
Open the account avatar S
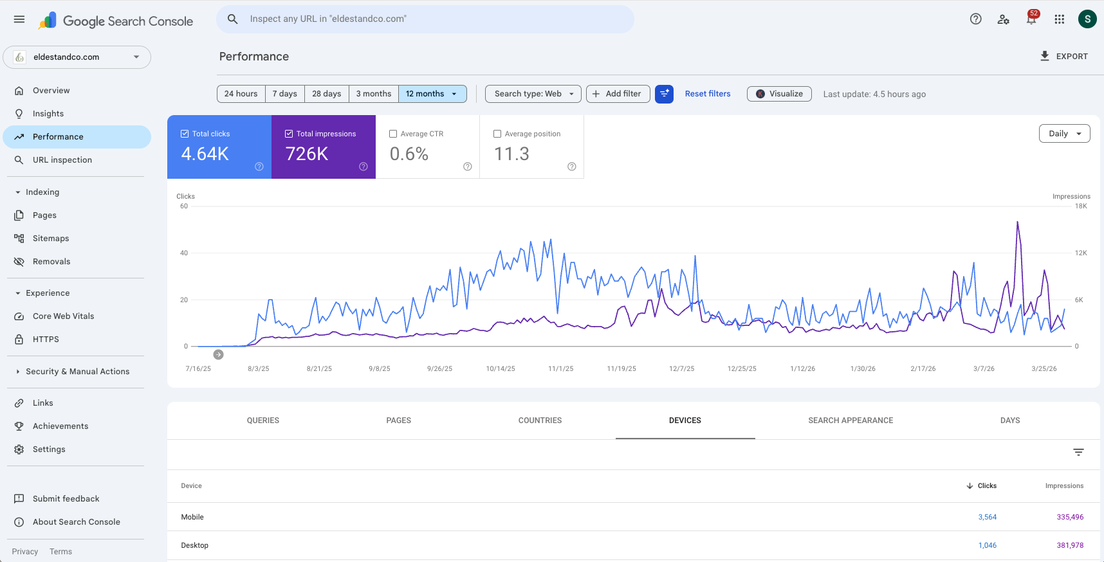(x=1087, y=19)
